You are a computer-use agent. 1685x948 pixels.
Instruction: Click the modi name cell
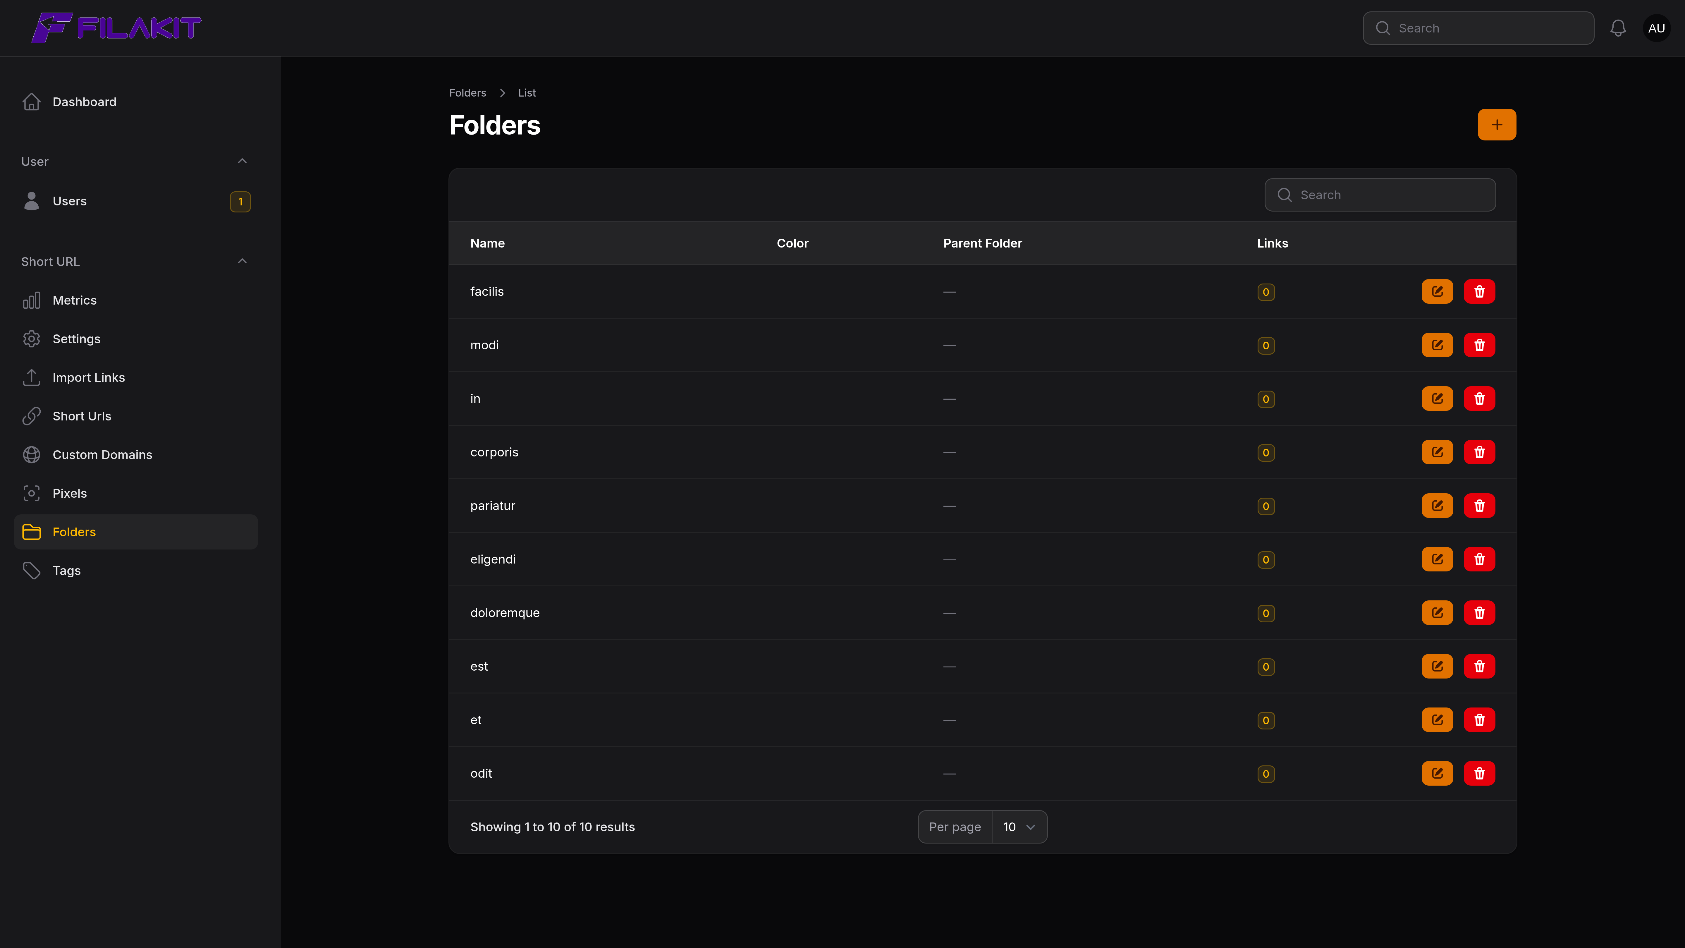[484, 346]
